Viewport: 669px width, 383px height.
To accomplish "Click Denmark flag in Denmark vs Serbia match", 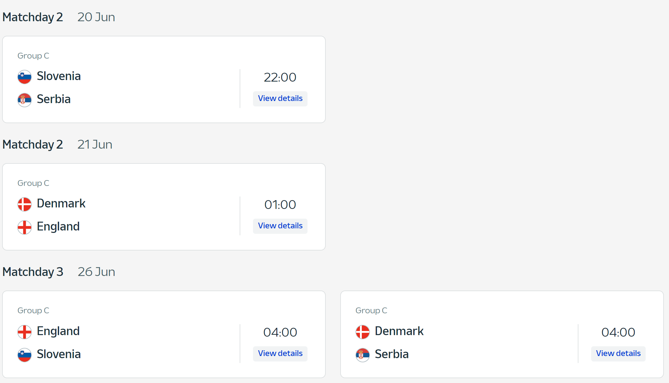I will coord(363,332).
